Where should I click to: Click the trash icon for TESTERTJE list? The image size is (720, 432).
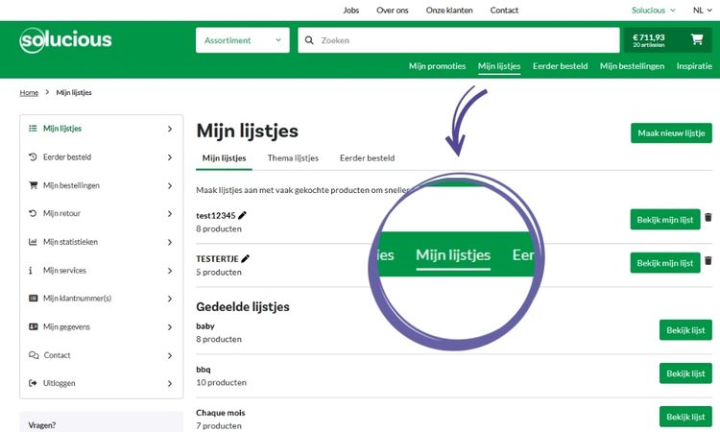click(x=708, y=261)
